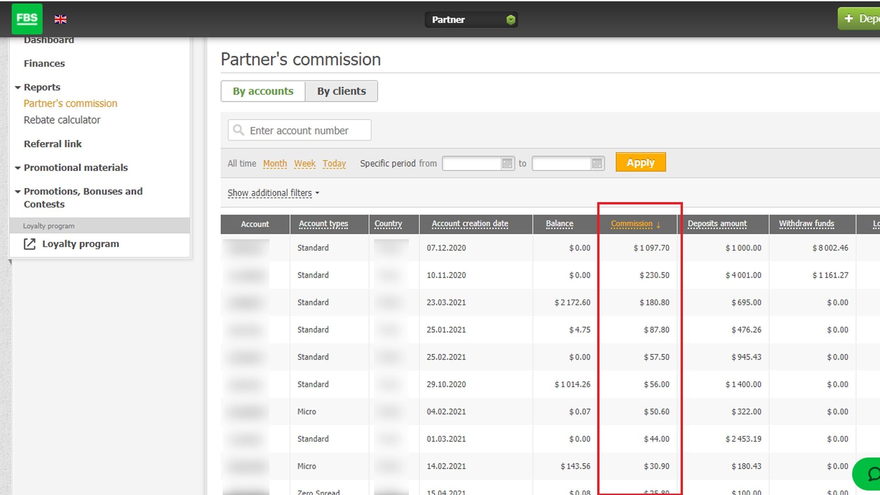Click the green shield icon beside Partner

tap(511, 20)
